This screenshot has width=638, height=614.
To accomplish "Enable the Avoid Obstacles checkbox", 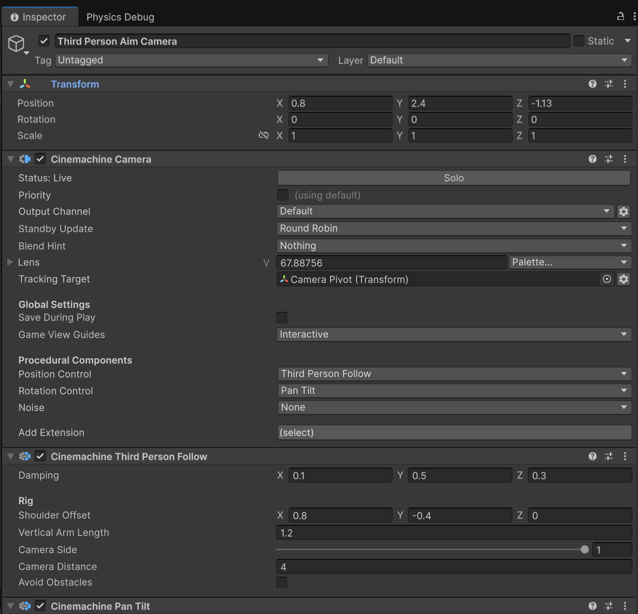I will (281, 582).
